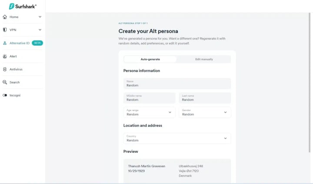Screen dimensions: 313x184
Task: Click the Last name field
Action: (x=206, y=98)
